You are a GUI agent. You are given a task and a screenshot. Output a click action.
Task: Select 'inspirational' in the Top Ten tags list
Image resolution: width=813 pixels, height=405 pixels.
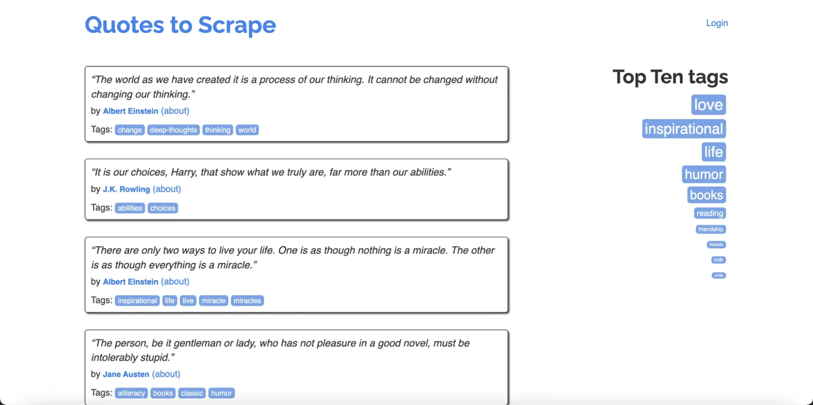click(683, 129)
